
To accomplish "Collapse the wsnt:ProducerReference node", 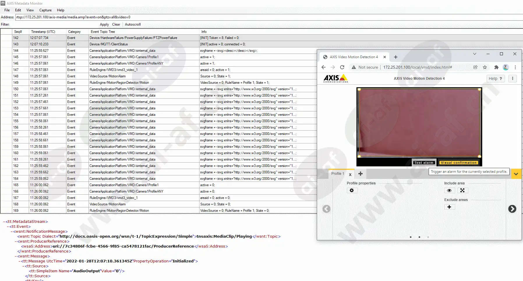I will pyautogui.click(x=16, y=241).
